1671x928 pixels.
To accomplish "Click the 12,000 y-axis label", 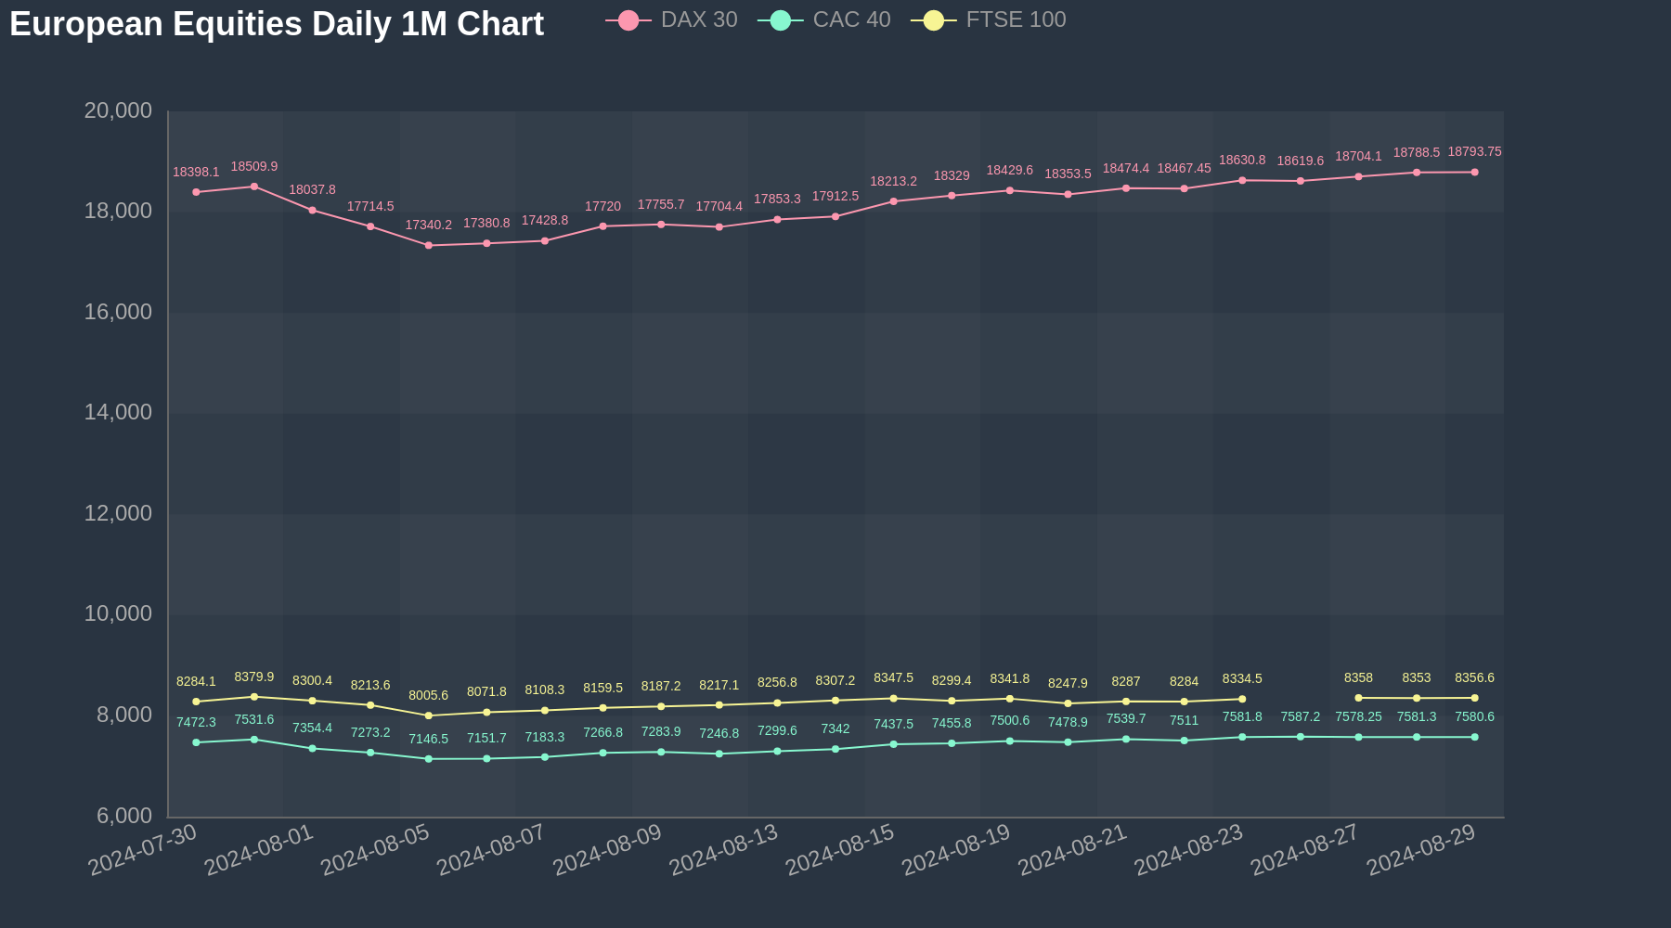I will point(118,513).
